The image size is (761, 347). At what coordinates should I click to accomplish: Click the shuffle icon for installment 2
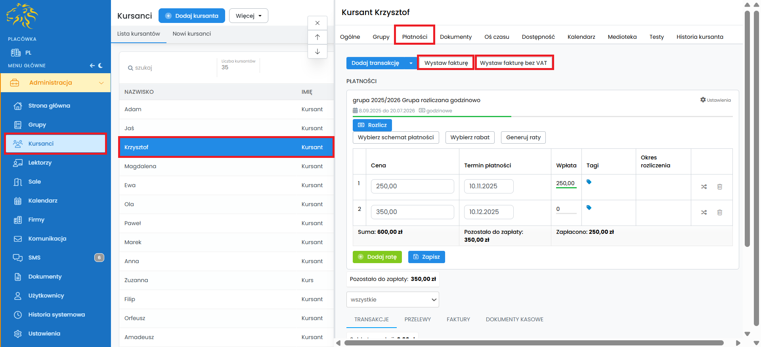click(x=704, y=212)
